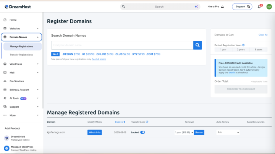Click the blue domain search magnifier button

click(197, 45)
